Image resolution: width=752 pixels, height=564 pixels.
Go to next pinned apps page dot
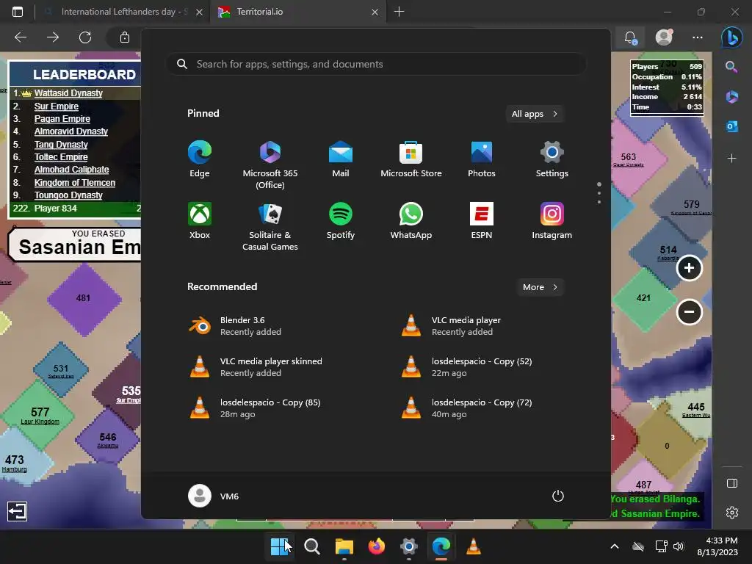599,193
